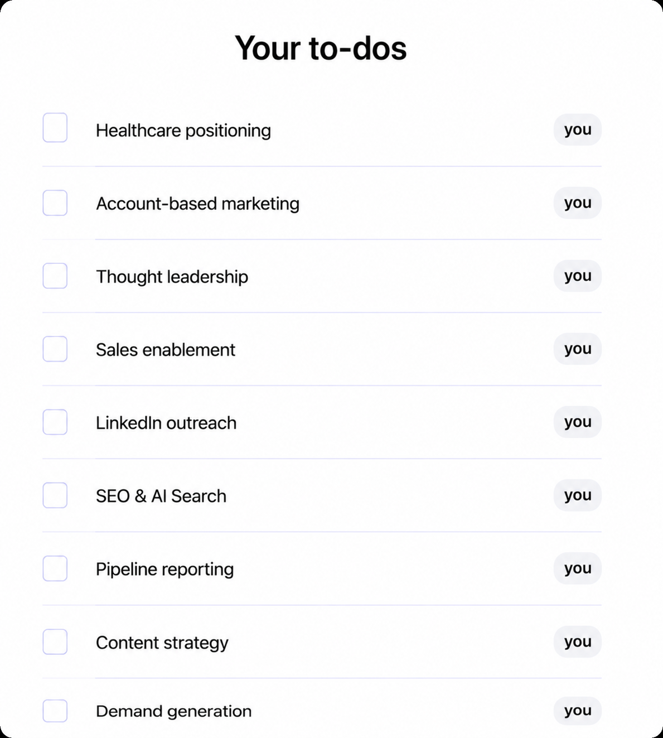The image size is (663, 738).
Task: Check off LinkedIn outreach to-do
Action: click(x=55, y=422)
